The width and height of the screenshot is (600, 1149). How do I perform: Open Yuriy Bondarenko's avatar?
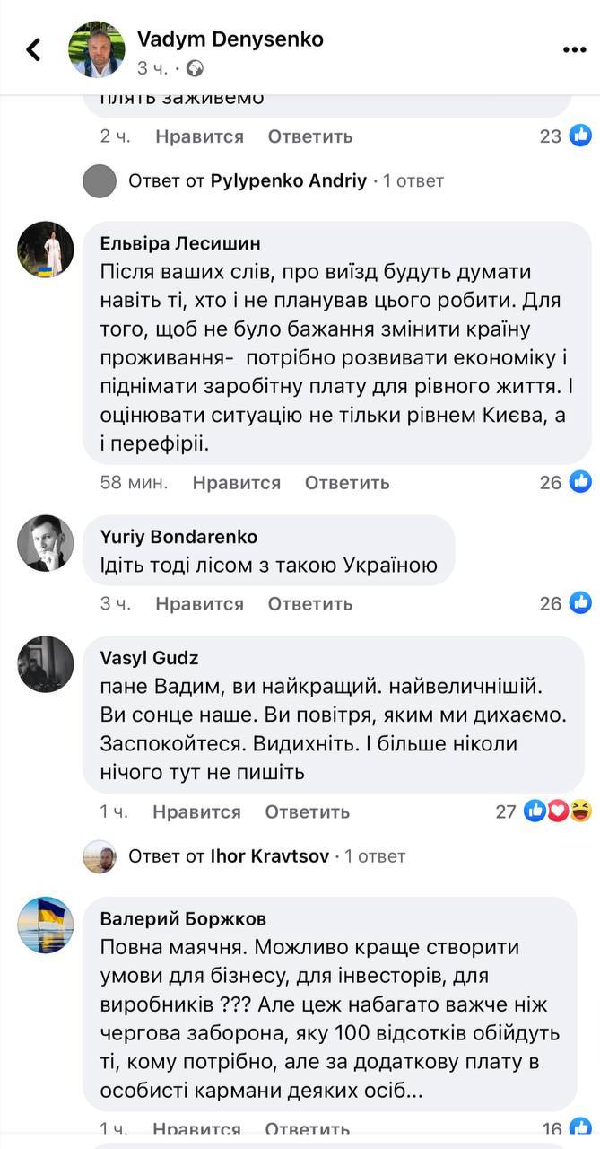[46, 543]
